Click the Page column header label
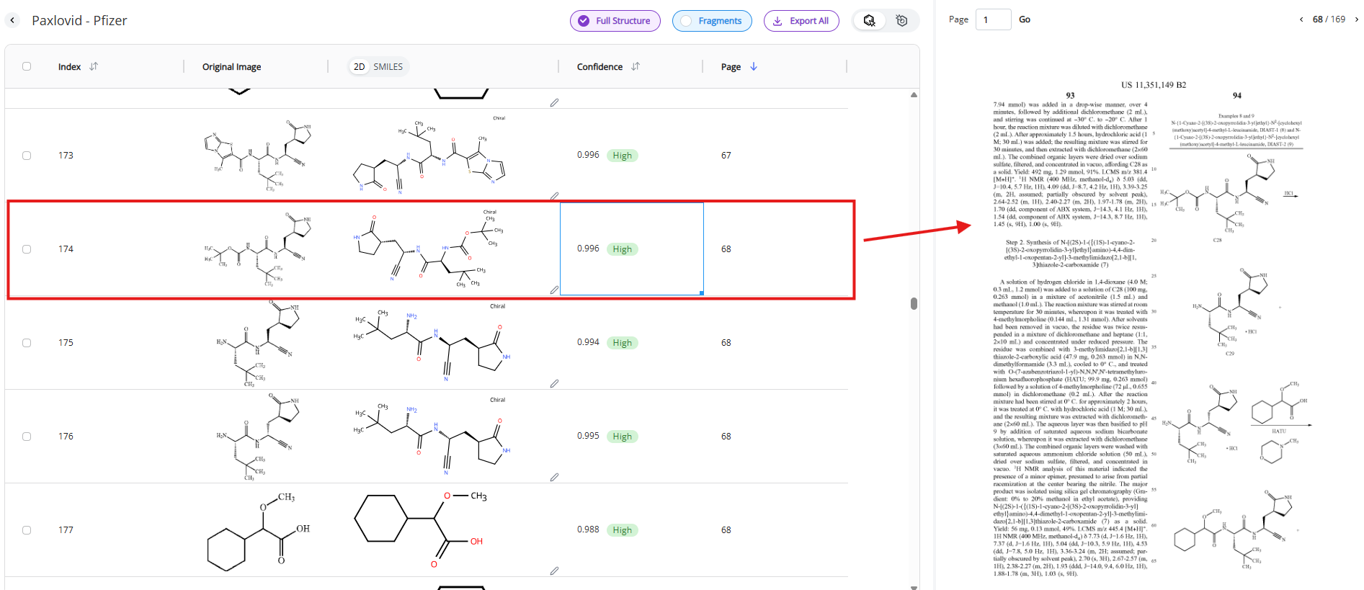Image resolution: width=1364 pixels, height=590 pixels. pyautogui.click(x=731, y=67)
